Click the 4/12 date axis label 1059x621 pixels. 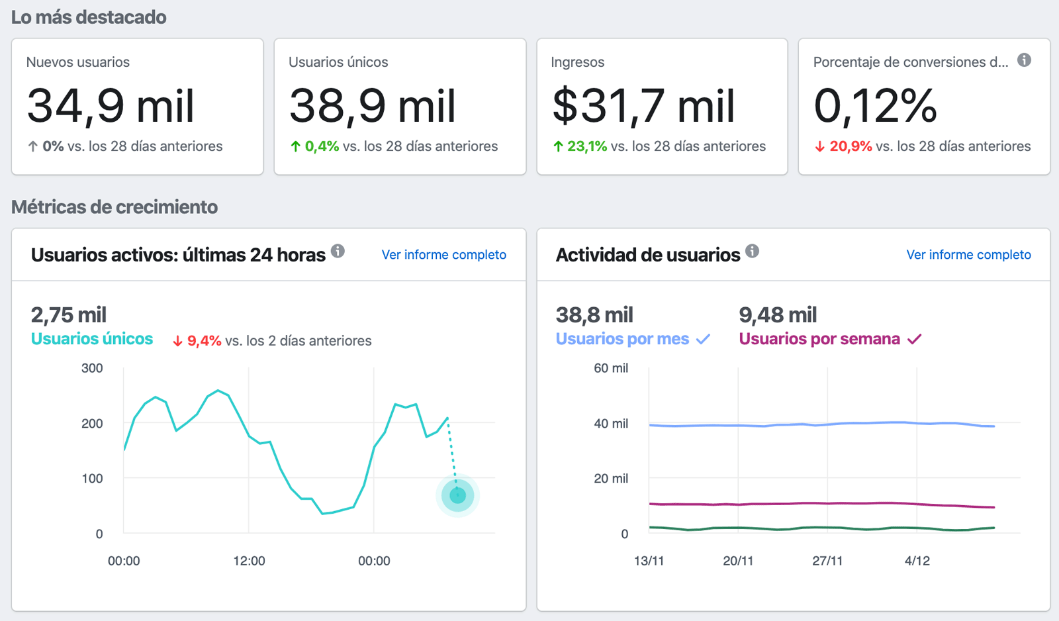917,561
